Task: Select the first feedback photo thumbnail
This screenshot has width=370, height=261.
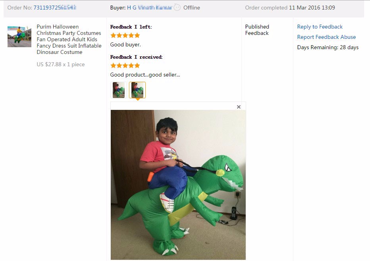Action: 118,90
